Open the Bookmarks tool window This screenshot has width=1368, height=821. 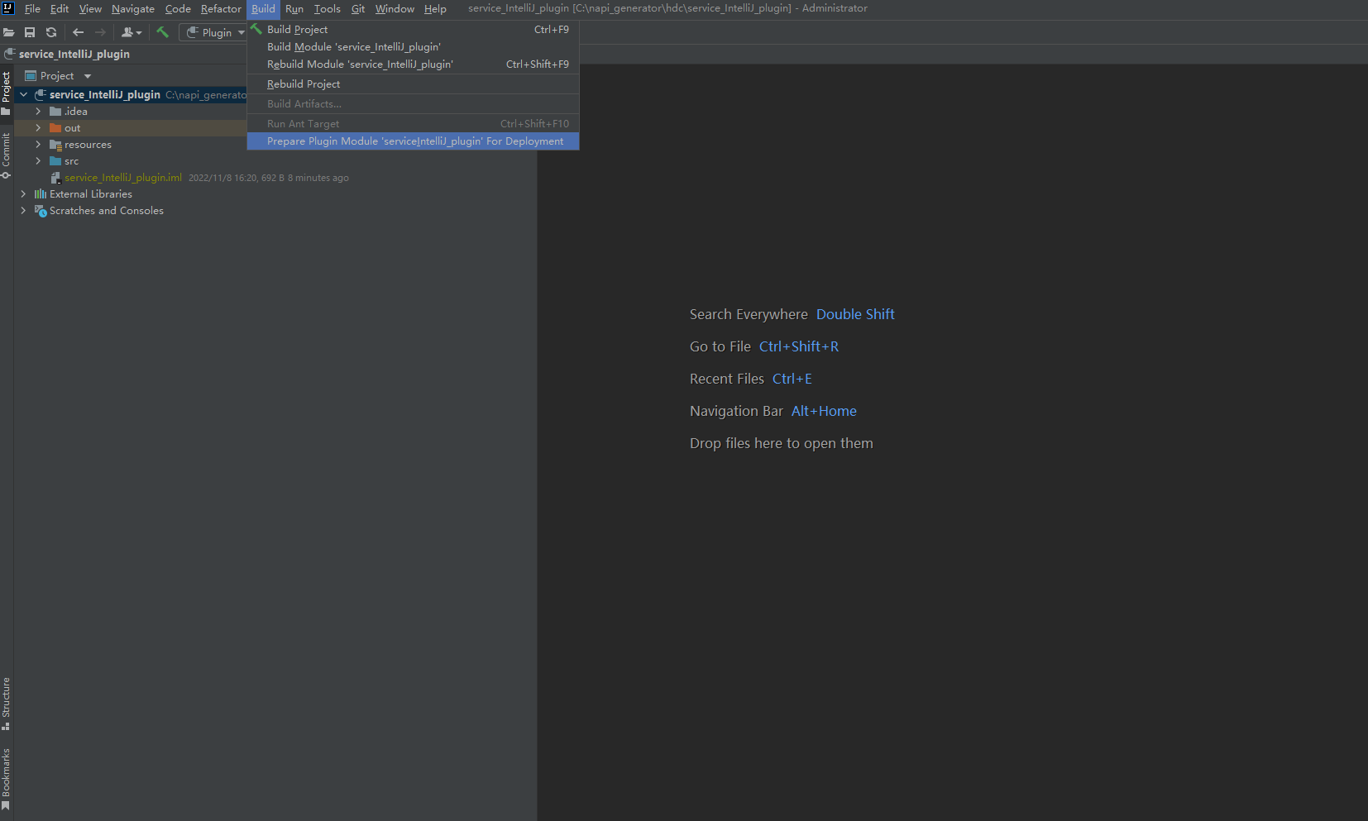tap(6, 778)
